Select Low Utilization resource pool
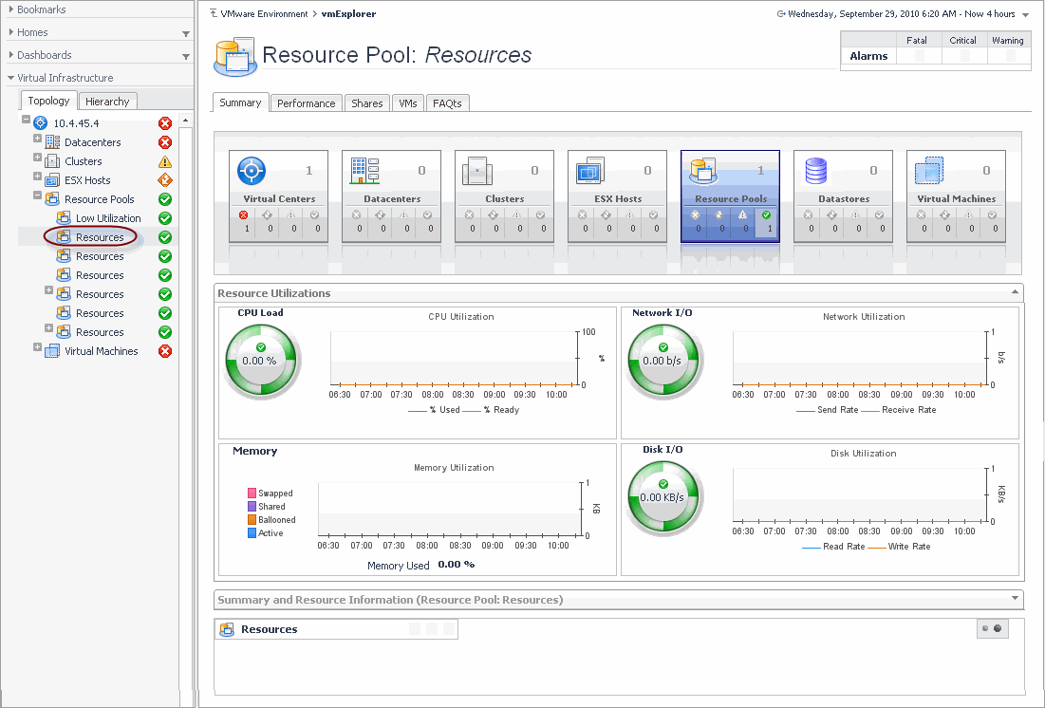The width and height of the screenshot is (1045, 708). click(107, 218)
